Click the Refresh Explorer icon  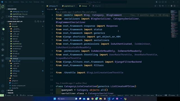[41, 21]
